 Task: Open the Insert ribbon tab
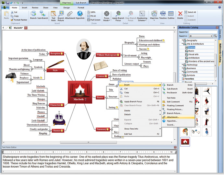point(24,7)
